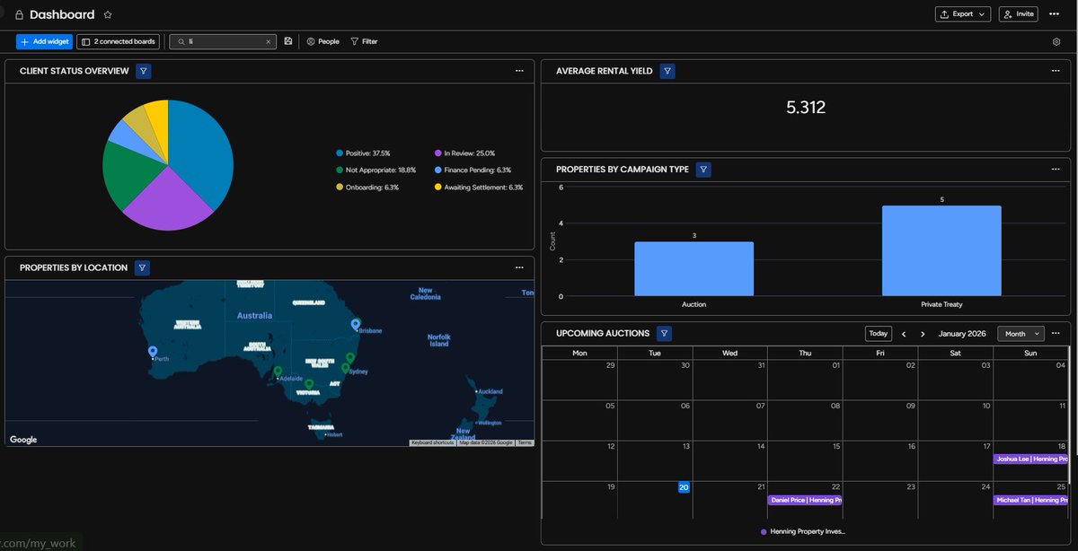
Task: Open the dashboard options three-dot menu
Action: pyautogui.click(x=1055, y=13)
